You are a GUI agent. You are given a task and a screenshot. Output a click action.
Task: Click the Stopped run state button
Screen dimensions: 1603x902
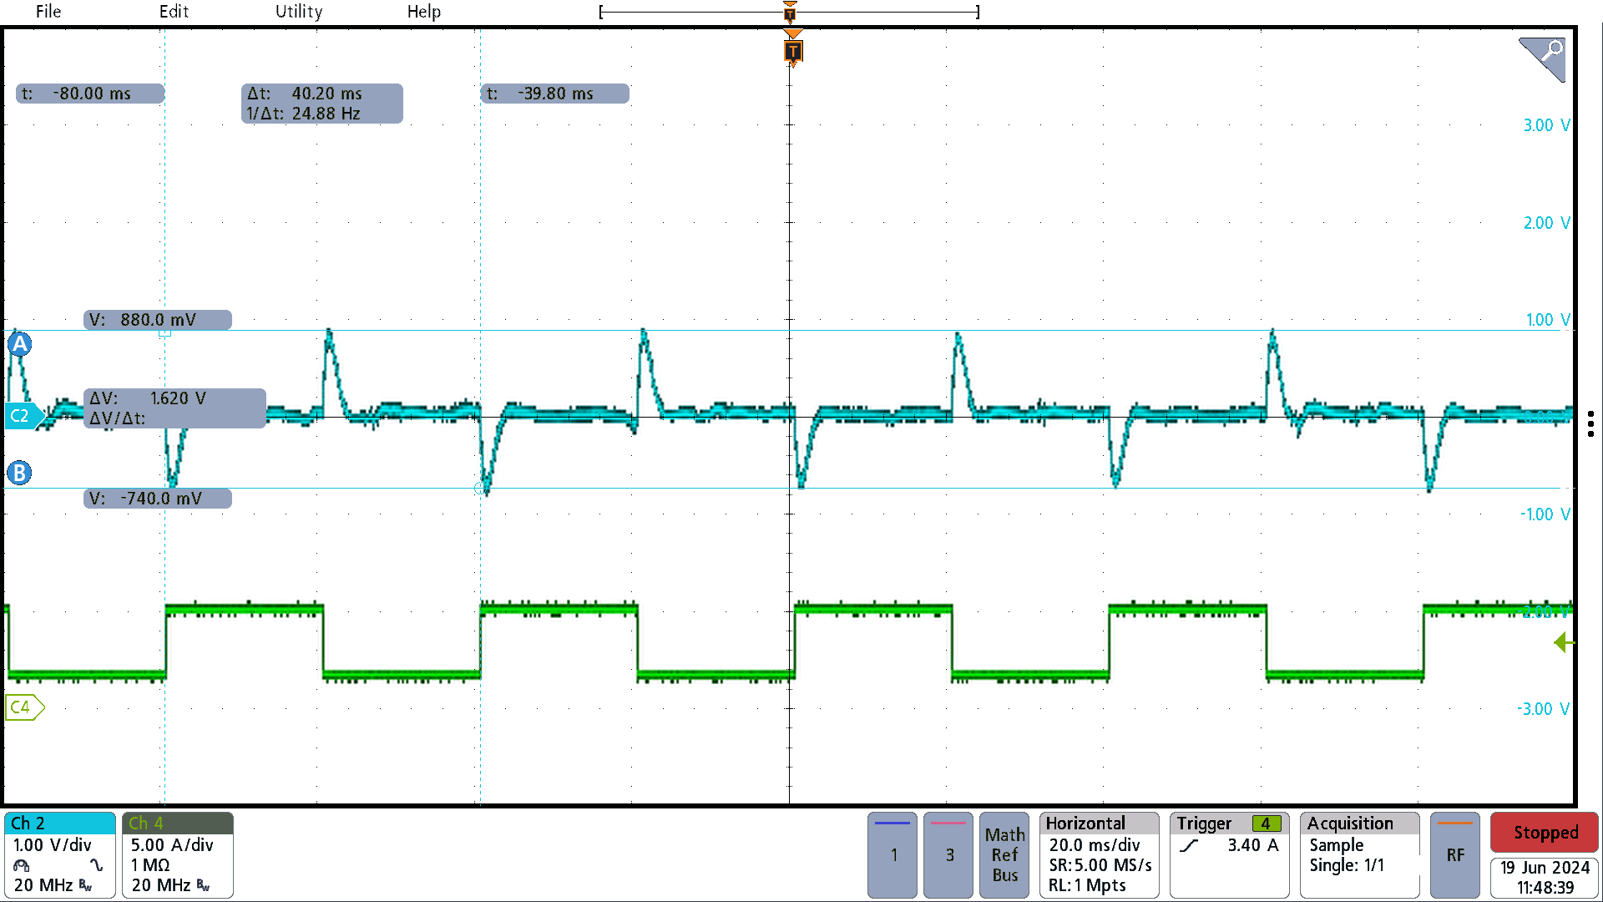1545,833
